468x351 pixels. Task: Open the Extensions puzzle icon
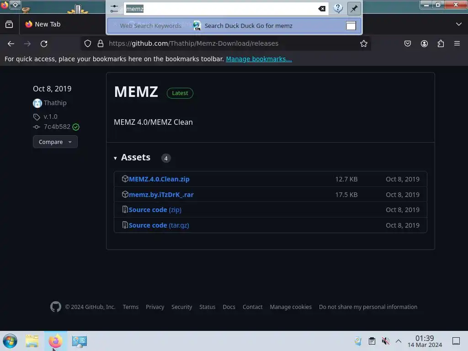(x=441, y=43)
